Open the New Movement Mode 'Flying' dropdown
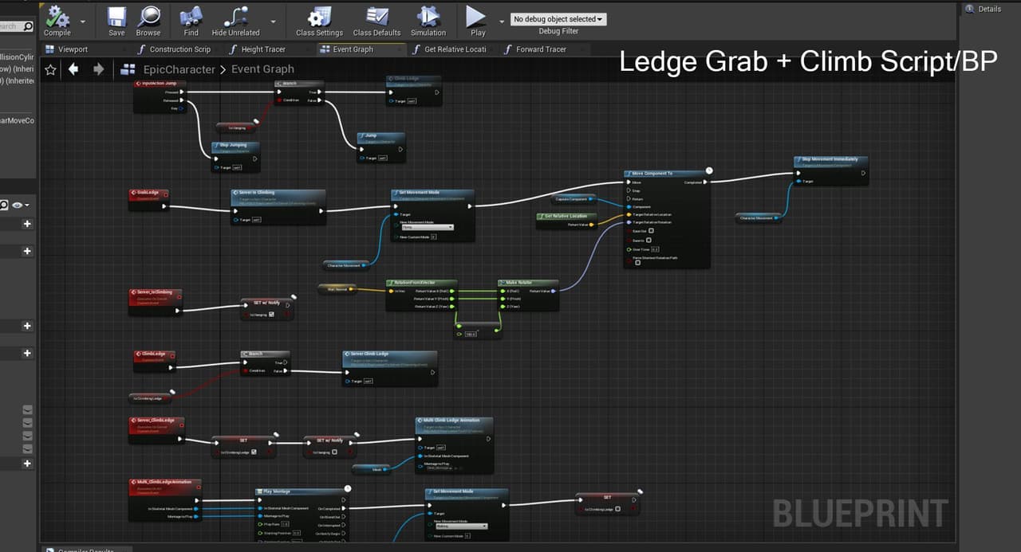The image size is (1021, 552). (x=428, y=227)
